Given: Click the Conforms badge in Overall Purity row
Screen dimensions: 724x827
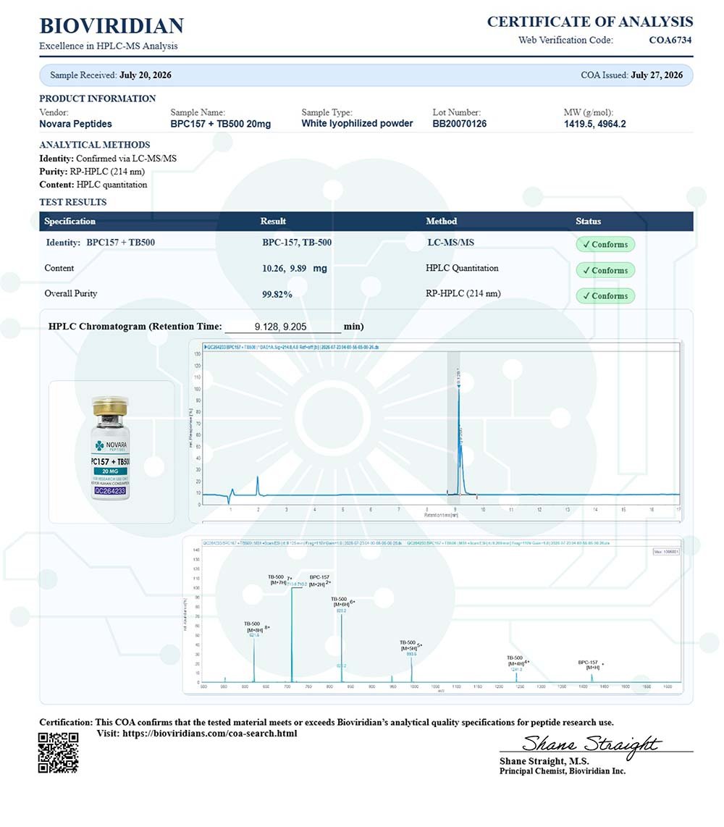Looking at the screenshot, I should (605, 296).
